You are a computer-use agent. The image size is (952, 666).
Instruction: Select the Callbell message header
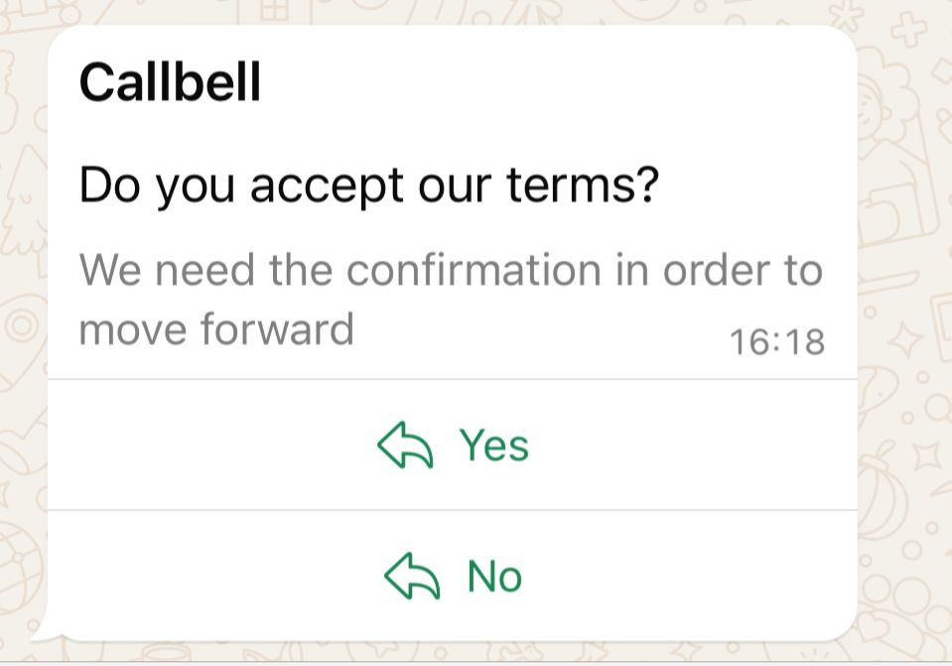(170, 82)
